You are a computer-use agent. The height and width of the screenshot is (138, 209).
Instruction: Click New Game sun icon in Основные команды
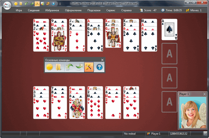[x=49, y=67]
